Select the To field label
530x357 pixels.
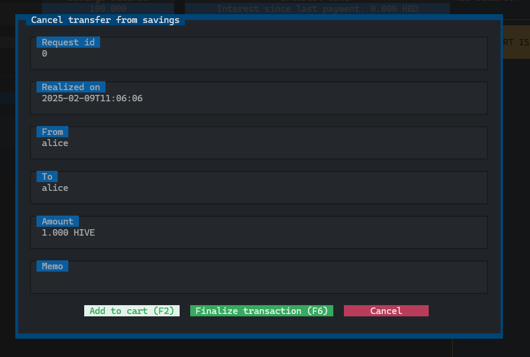click(x=47, y=177)
